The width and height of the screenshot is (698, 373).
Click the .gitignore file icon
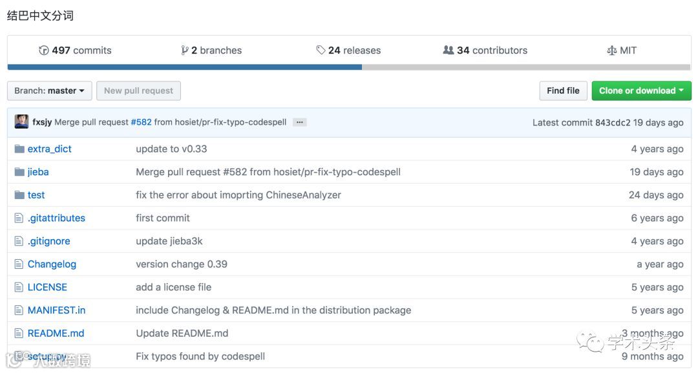[x=19, y=241]
